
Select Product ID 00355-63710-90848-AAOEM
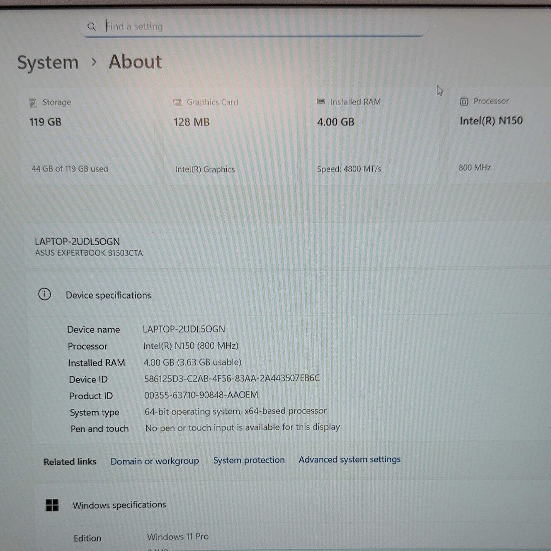[x=201, y=395]
